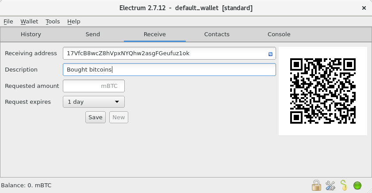The height and width of the screenshot is (193, 372).
Task: Open the Wallet menu
Action: tap(29, 21)
